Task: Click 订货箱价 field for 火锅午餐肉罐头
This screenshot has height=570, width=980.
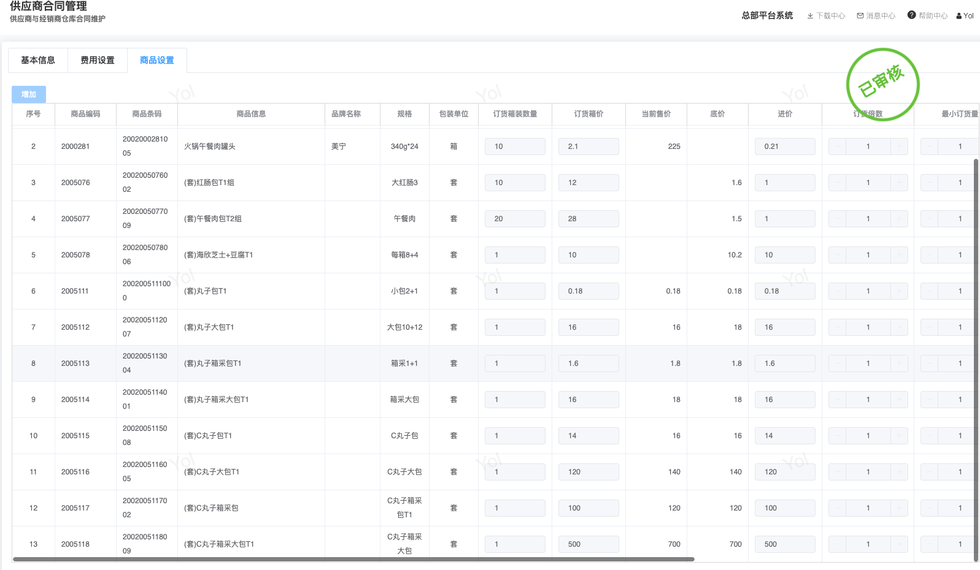Action: click(588, 146)
